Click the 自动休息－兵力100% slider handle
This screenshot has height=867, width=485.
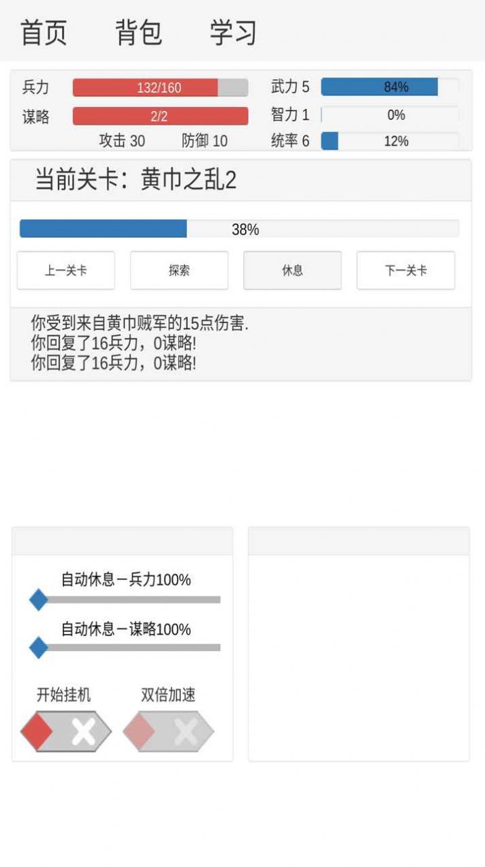pos(39,600)
